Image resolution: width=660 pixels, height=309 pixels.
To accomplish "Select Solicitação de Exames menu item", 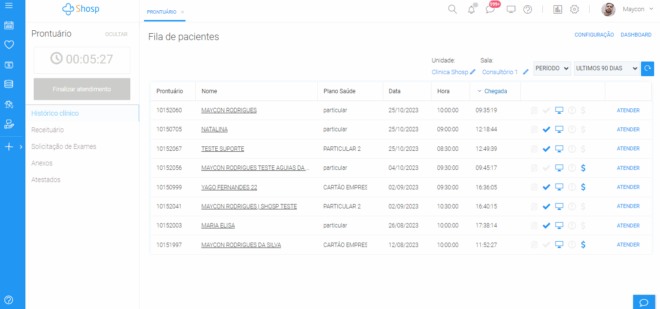I will pos(64,146).
